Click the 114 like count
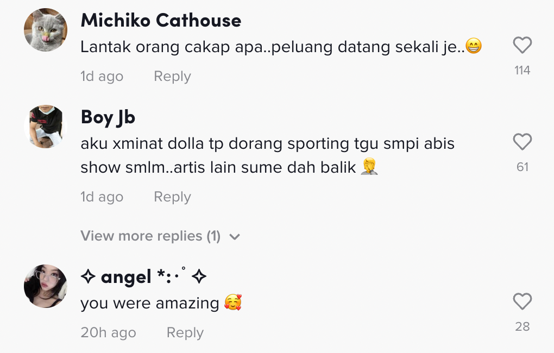The height and width of the screenshot is (353, 554). click(522, 70)
